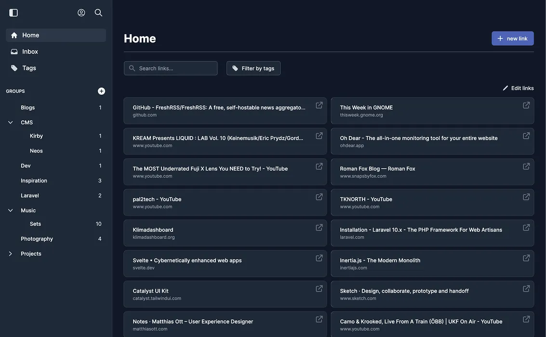
Task: Open pal2tech YouTube external icon
Action: click(x=319, y=197)
